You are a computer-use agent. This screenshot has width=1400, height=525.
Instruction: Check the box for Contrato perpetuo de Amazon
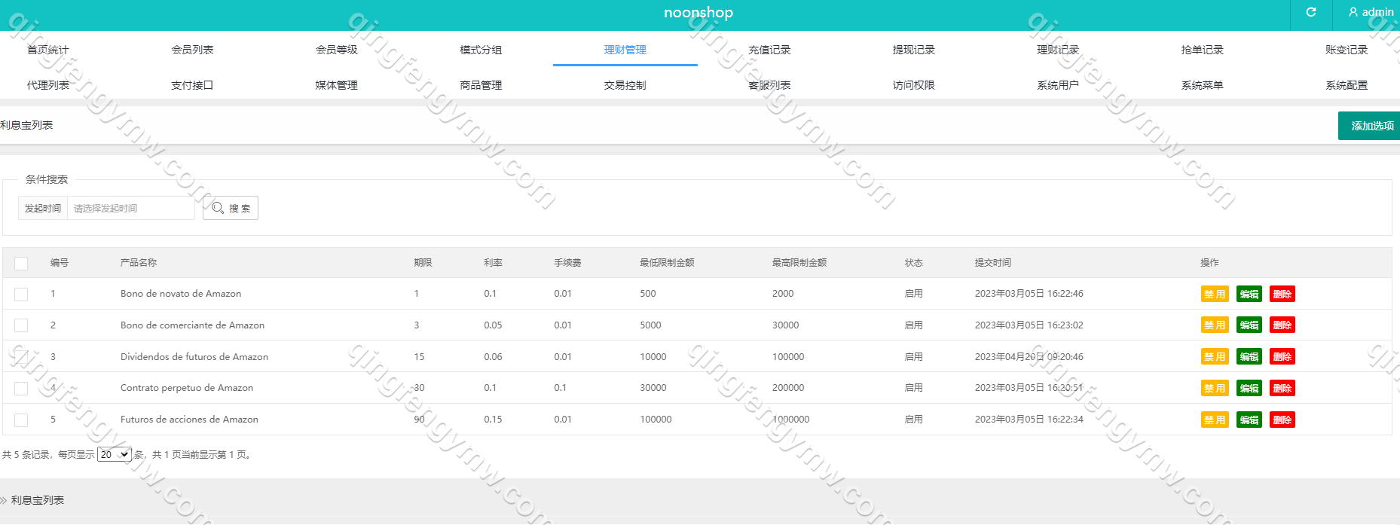click(x=21, y=388)
